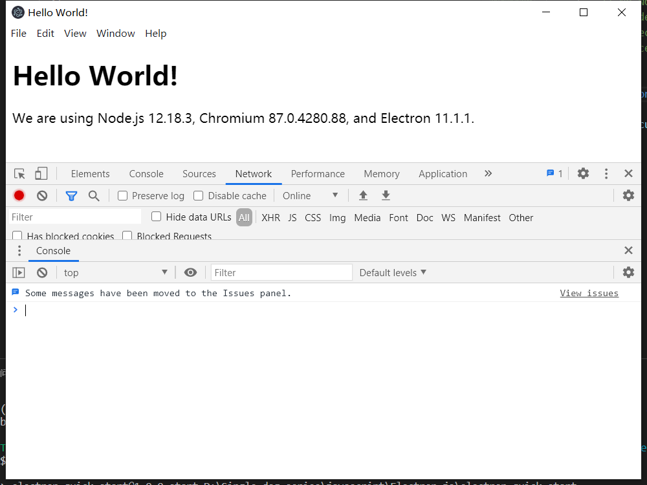Filter requests by Doc

(x=424, y=218)
